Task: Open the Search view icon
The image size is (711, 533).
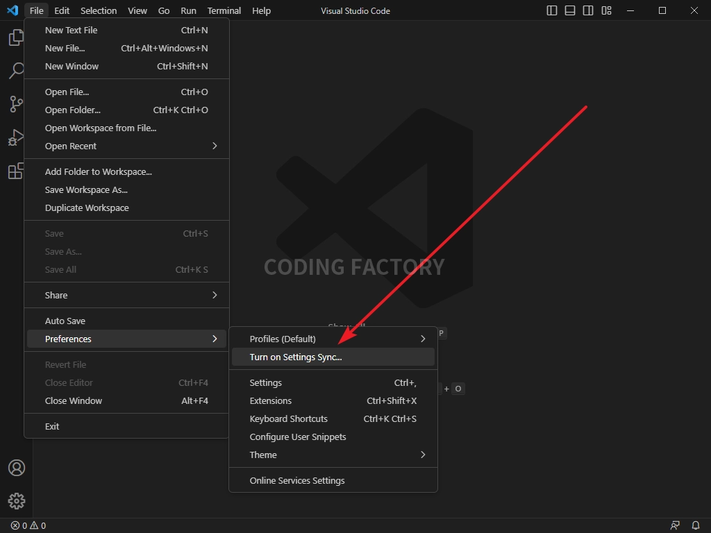Action: click(x=17, y=70)
